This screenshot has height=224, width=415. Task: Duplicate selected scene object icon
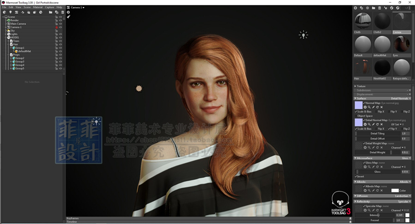pos(56,12)
